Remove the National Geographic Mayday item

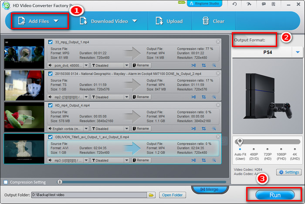218,73
